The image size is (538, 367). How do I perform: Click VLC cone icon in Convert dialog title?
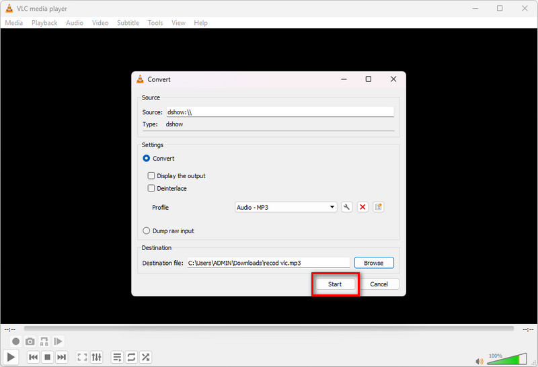[x=140, y=79]
